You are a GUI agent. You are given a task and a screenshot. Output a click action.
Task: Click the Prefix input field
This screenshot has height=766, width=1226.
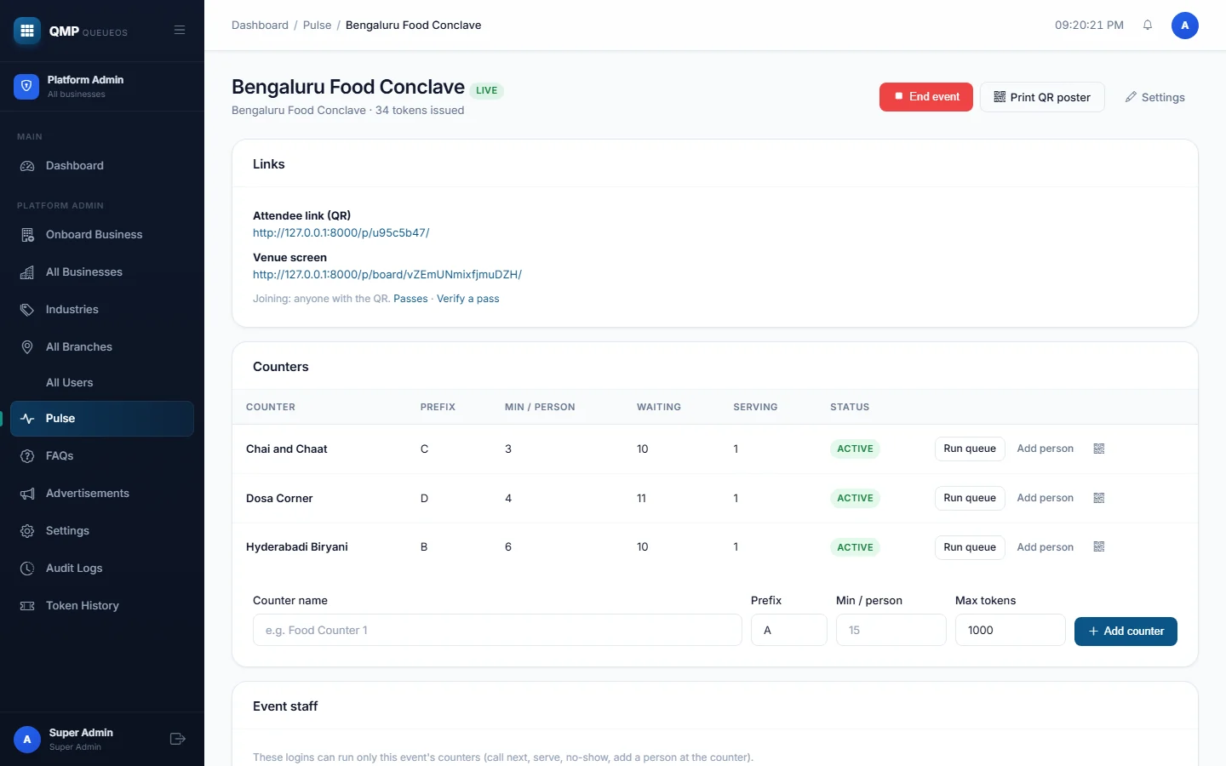click(789, 630)
